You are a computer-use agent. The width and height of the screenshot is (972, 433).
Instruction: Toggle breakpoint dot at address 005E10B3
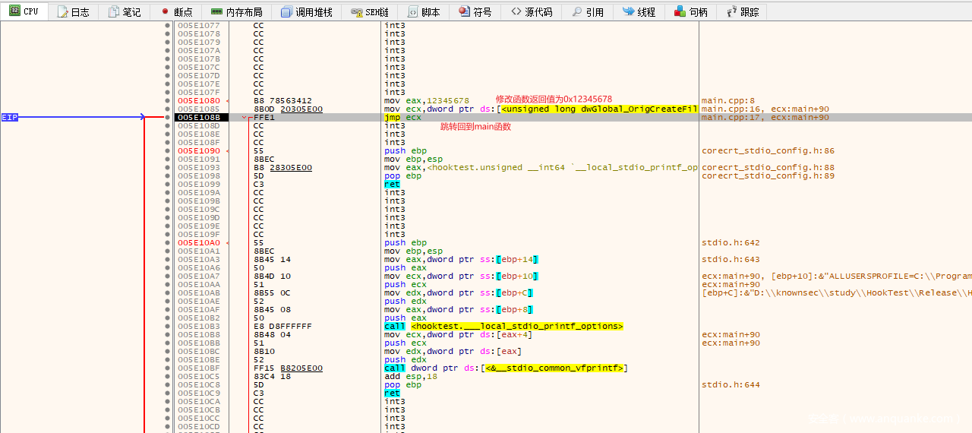[x=168, y=327]
